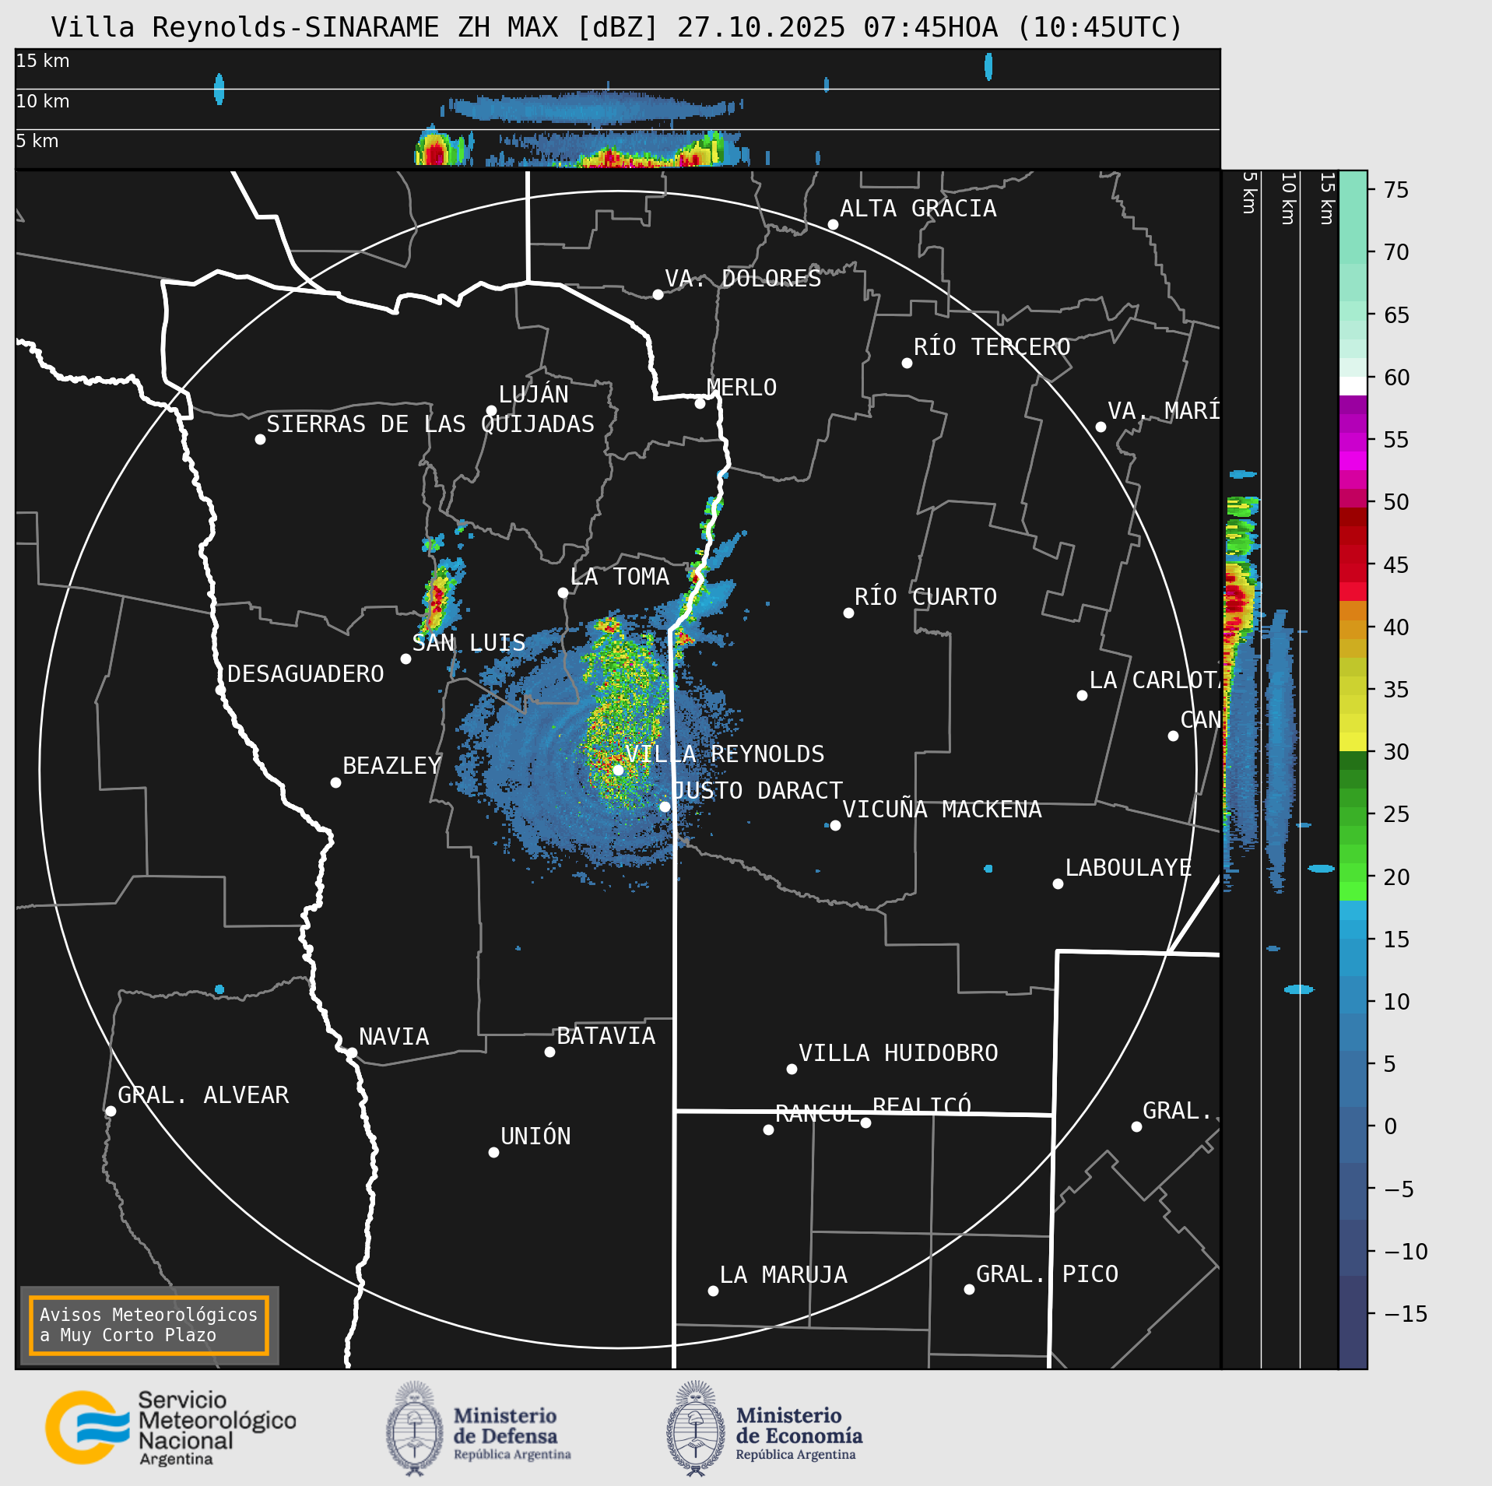The width and height of the screenshot is (1492, 1486).
Task: Click the Río Tercero city marker dot
Action: (x=907, y=363)
